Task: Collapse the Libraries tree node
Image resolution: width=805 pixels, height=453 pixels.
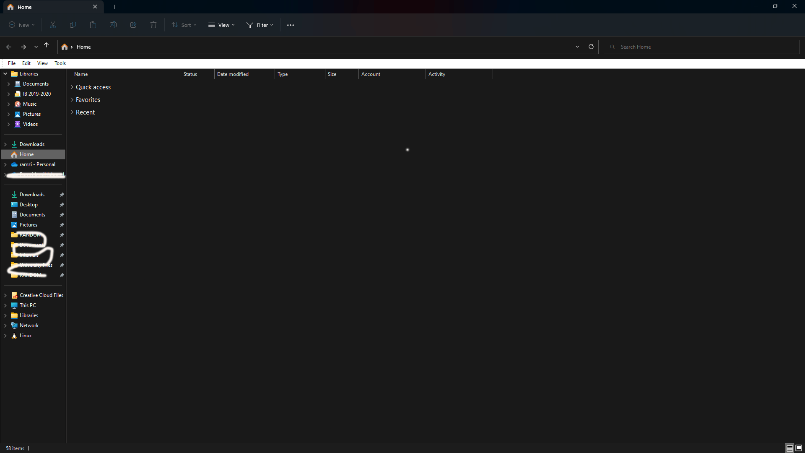Action: (x=5, y=74)
